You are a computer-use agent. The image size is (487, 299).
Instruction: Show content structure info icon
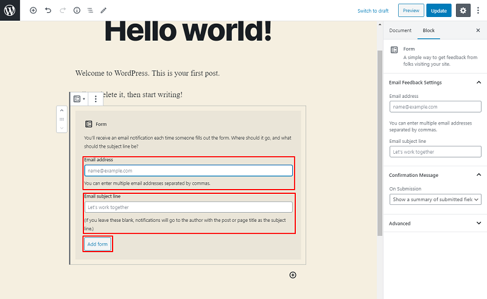77,10
